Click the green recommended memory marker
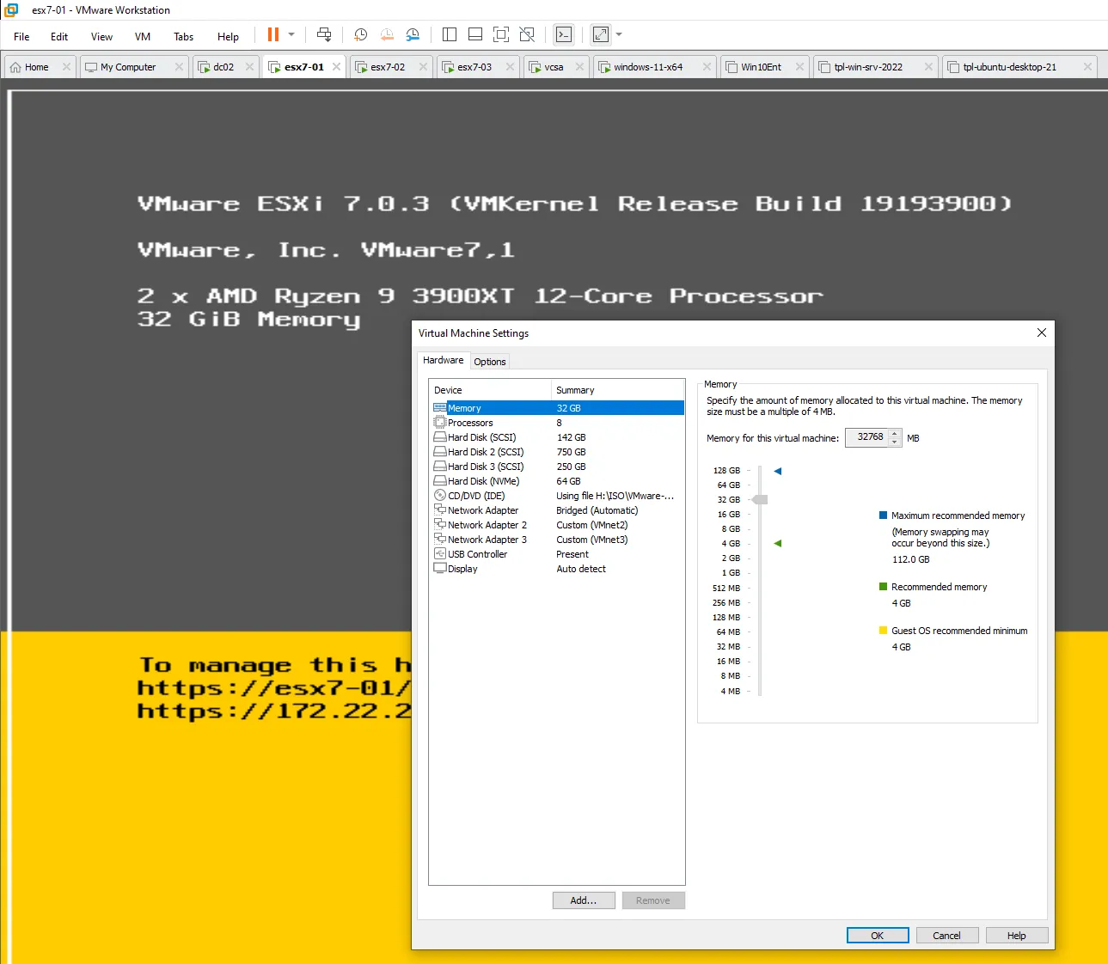Screen dimensions: 1108x964 [778, 543]
